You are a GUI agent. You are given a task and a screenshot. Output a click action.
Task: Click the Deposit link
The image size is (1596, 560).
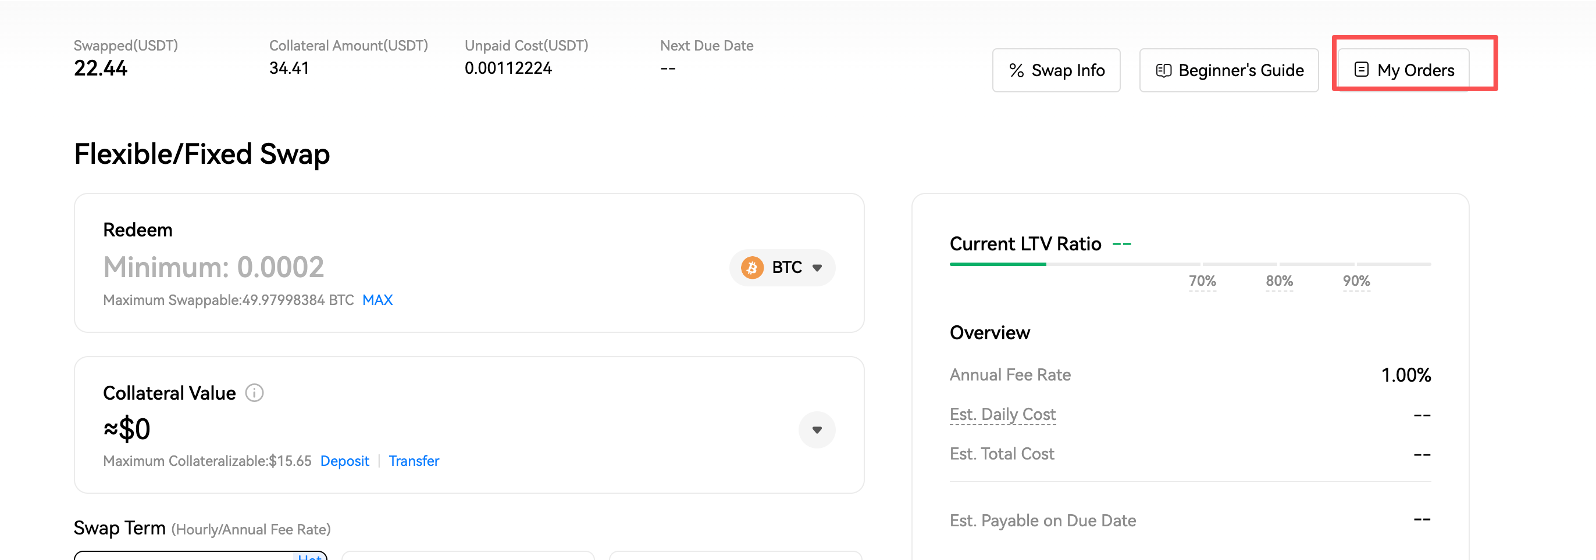pos(344,461)
